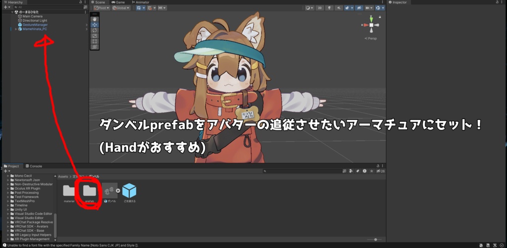Open the Inspector panel kebab menu
This screenshot has width=507, height=248.
click(503, 2)
